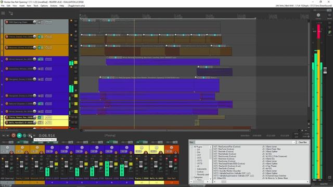Toggle the Repeat loop button in transport
Image resolution: width=333 pixels, height=187 pixels.
pos(24,136)
